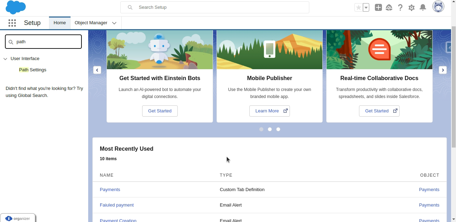
Task: Select the second carousel dot indicator
Action: coord(270,129)
